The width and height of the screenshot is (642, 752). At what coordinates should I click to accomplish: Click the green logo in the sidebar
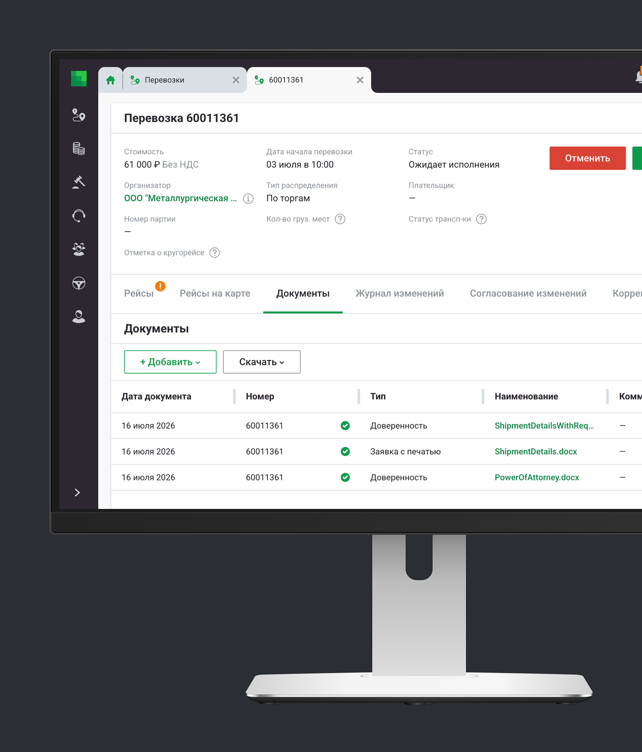click(79, 78)
